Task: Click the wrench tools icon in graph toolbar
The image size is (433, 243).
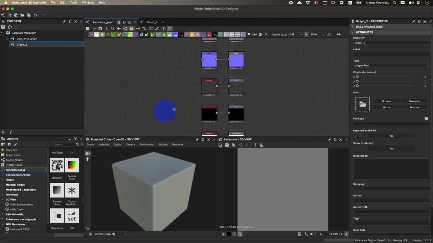Action: click(x=157, y=29)
